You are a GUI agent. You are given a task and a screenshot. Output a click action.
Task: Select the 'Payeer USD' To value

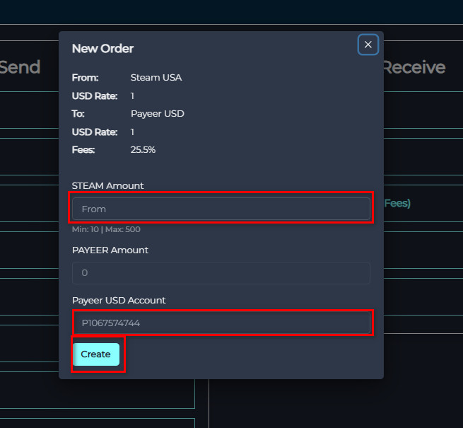point(158,113)
